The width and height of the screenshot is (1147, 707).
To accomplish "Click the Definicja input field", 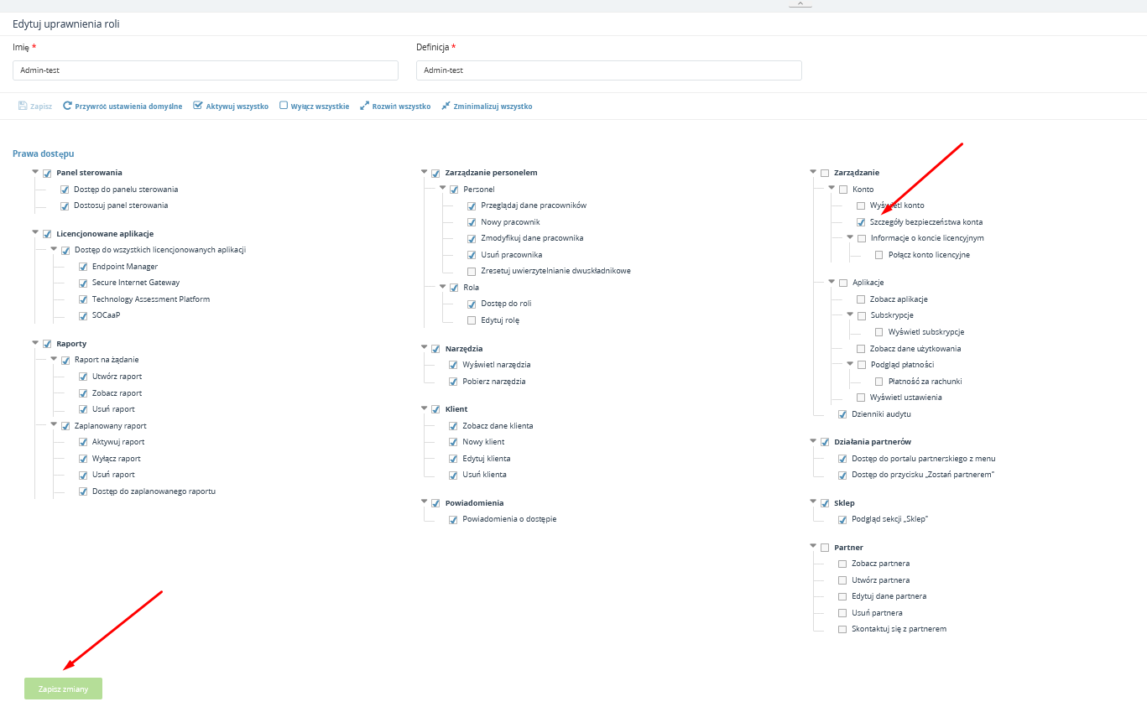I will coord(609,70).
